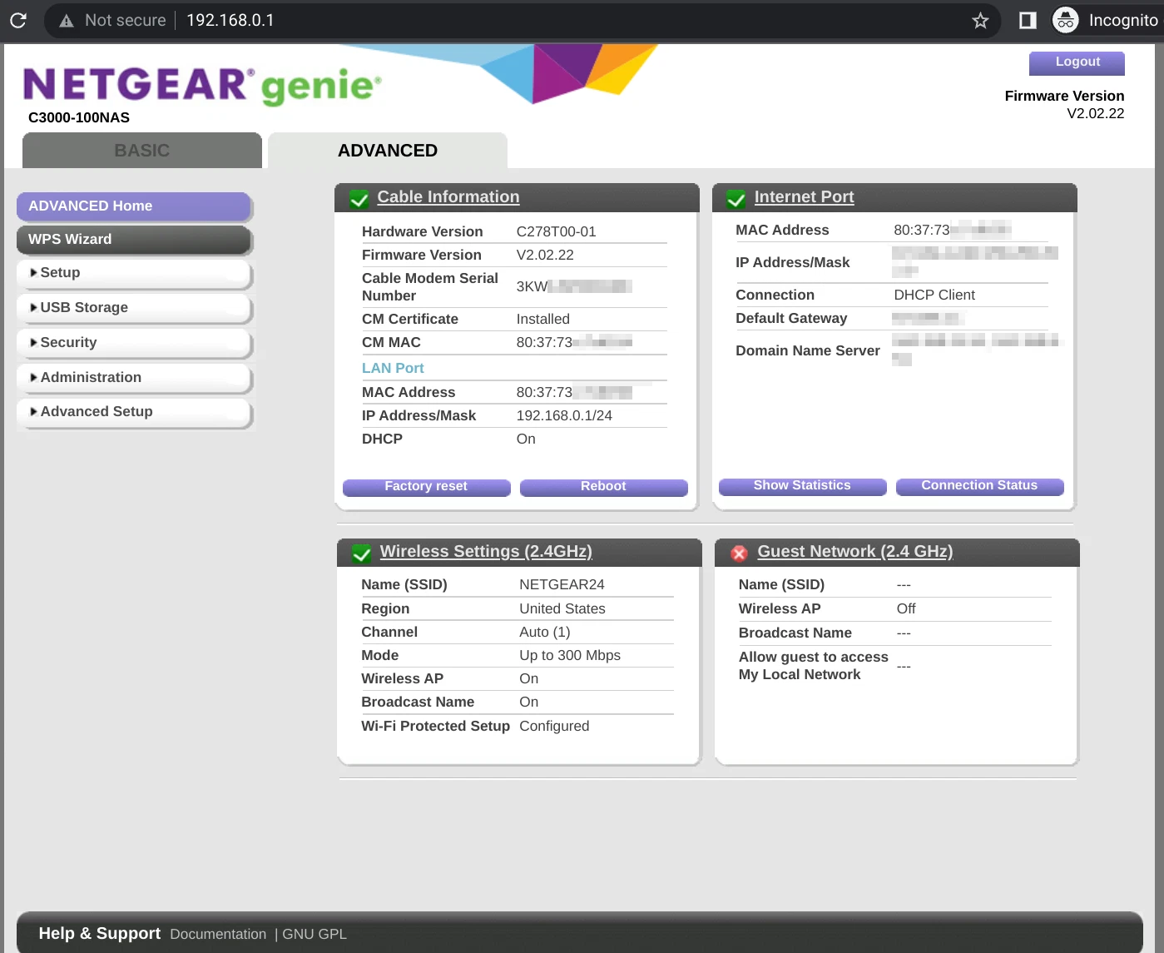
Task: Click the DHCP Client connection value
Action: 934,295
